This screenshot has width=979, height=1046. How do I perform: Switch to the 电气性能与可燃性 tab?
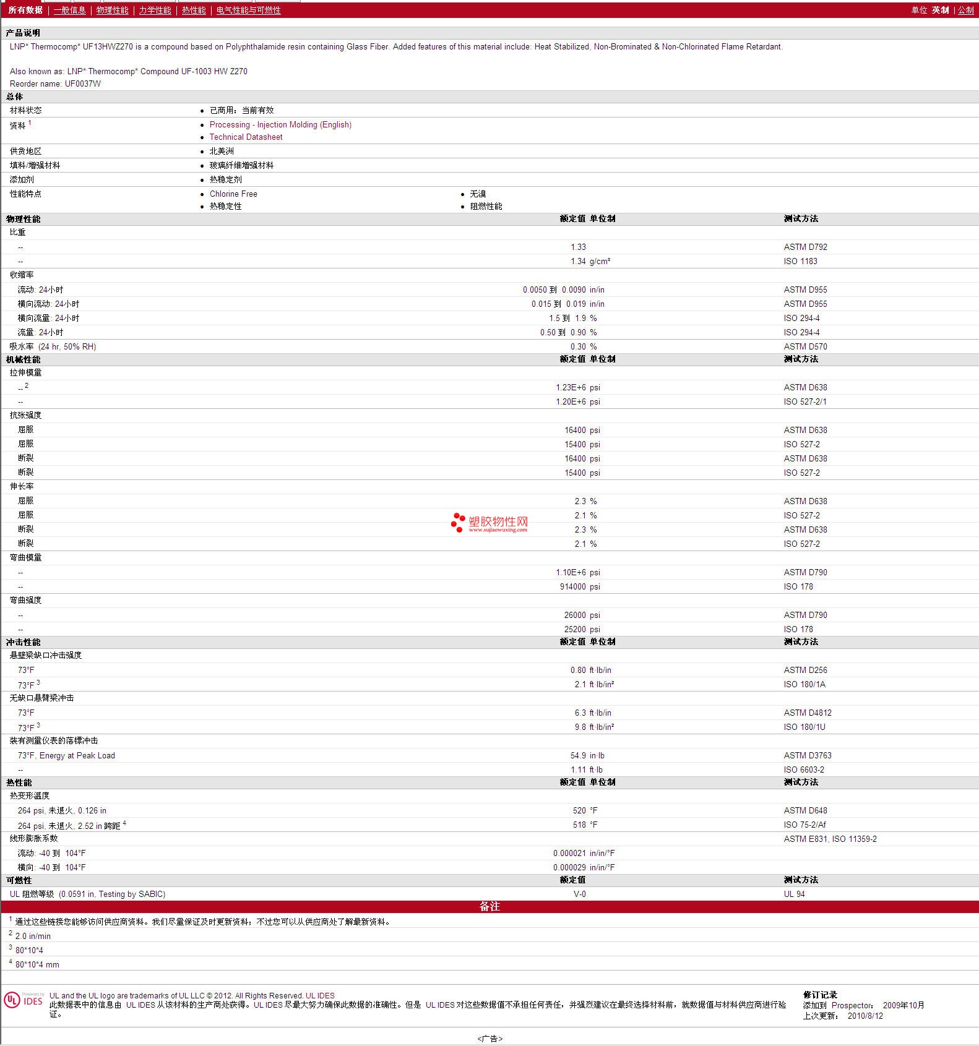pyautogui.click(x=248, y=10)
